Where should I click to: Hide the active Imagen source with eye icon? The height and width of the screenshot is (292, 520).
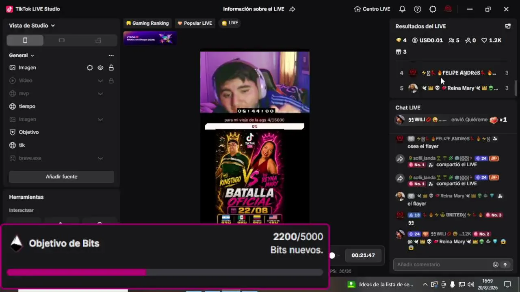pos(100,68)
